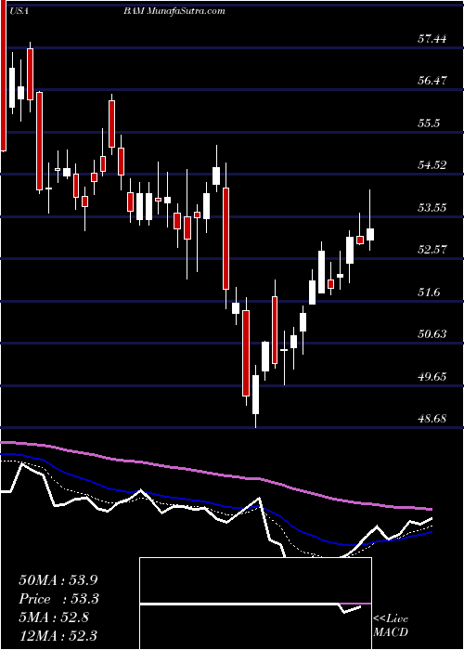
Task: Click the 55.5 price level label
Action: point(429,123)
